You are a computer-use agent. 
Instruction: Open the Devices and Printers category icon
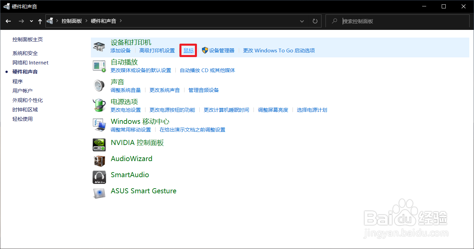[x=99, y=47]
